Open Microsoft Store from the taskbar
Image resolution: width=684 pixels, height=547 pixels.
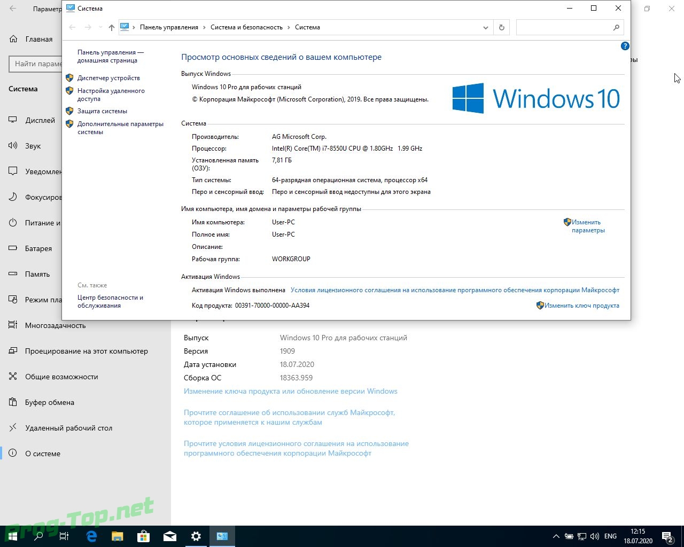tap(143, 536)
